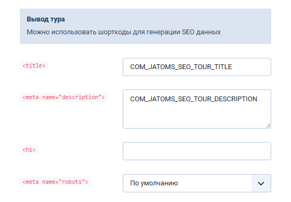This screenshot has height=202, width=291.
Task: Click the <meta name="robots"> label
Action: click(x=56, y=182)
